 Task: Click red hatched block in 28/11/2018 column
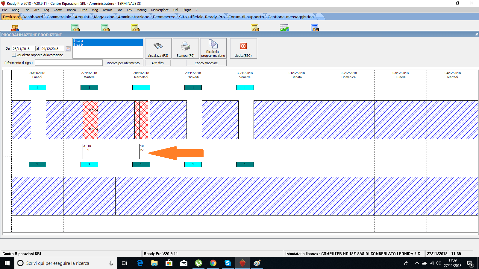141,120
